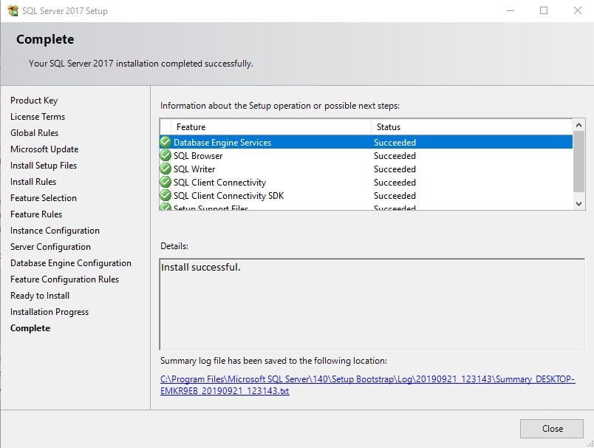
Task: Click the Feature column header
Action: tap(191, 127)
